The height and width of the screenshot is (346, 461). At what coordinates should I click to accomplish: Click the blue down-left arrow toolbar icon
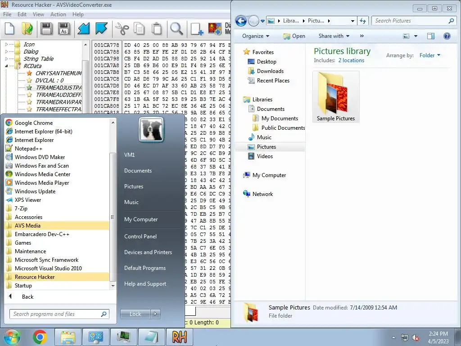click(x=83, y=29)
